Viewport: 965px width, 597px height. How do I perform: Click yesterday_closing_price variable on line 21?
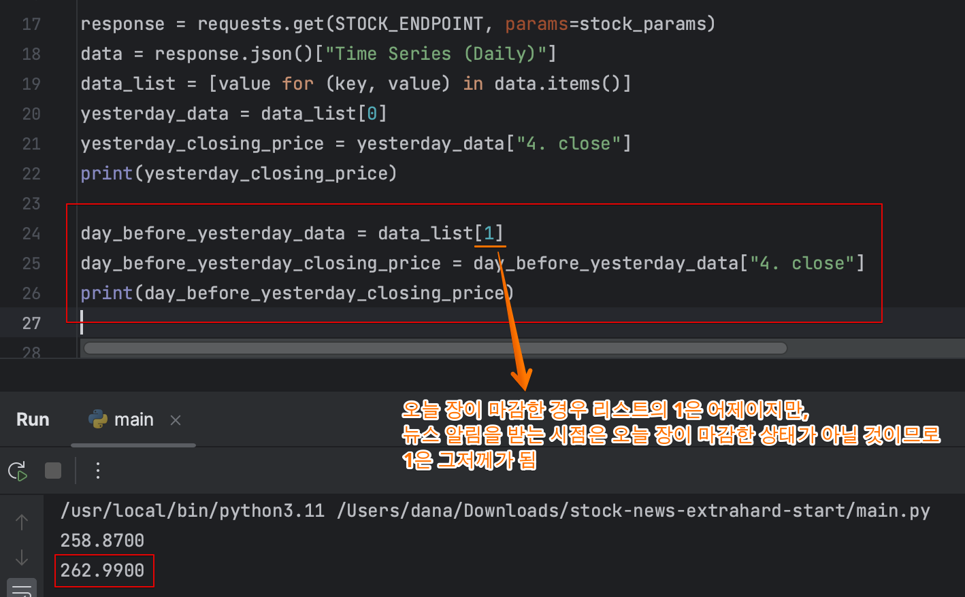tap(203, 144)
